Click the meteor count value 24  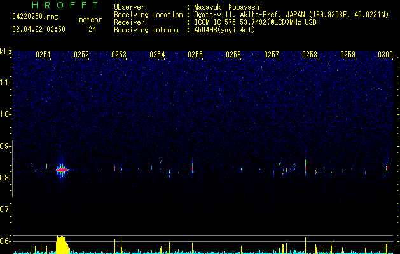(92, 29)
